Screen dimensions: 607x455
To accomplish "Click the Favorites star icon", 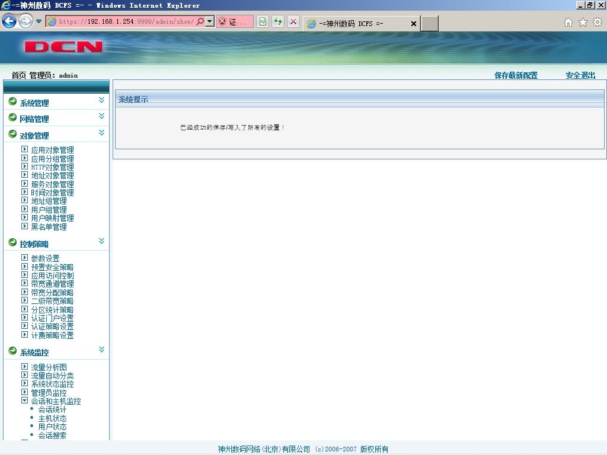I will click(583, 23).
